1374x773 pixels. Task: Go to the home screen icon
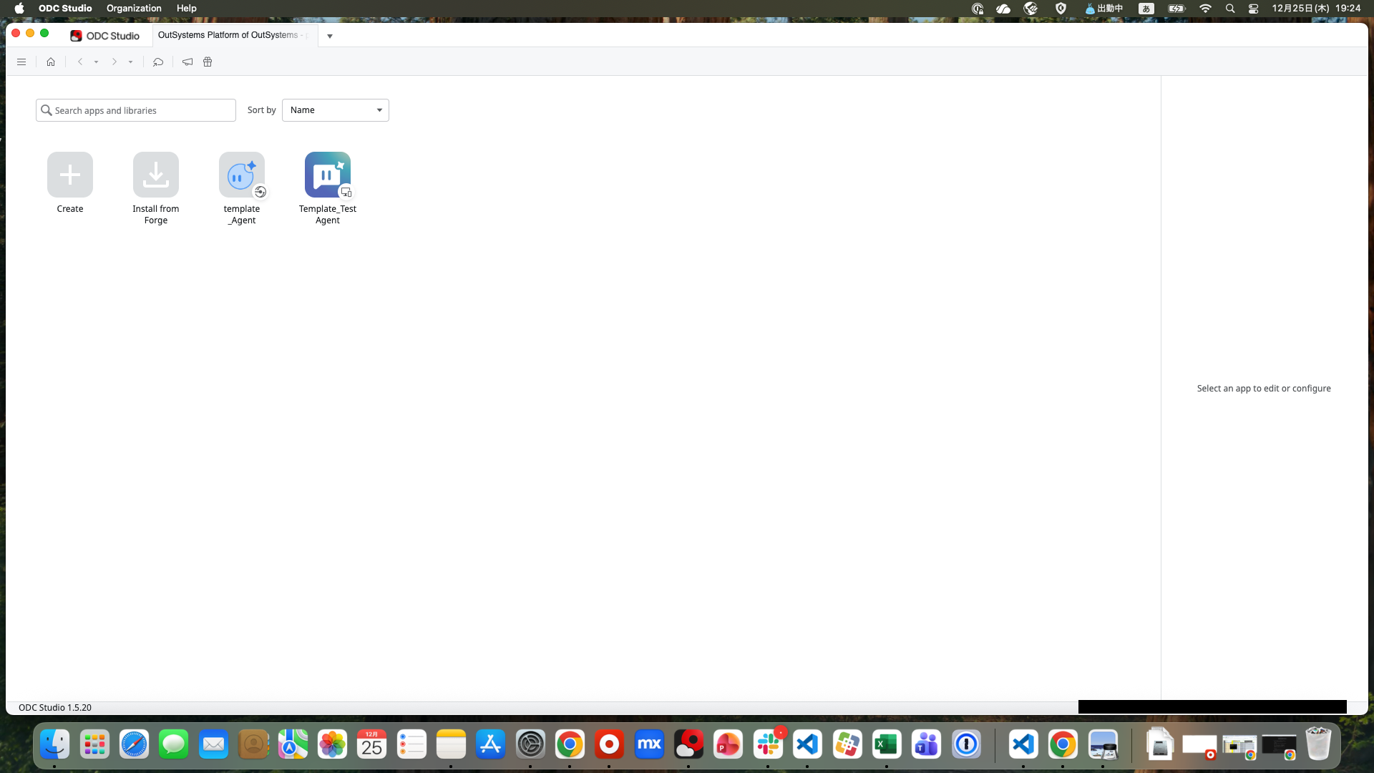click(51, 62)
